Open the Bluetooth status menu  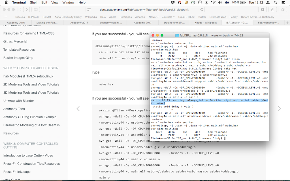point(206,2)
